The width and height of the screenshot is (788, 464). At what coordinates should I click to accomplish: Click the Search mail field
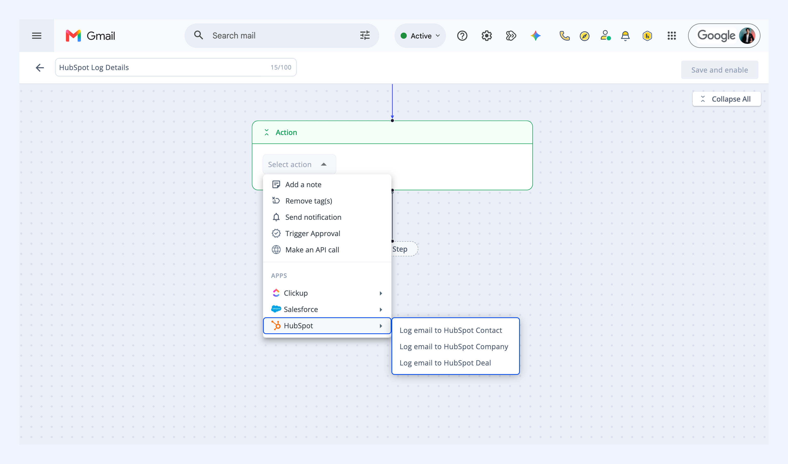pos(282,36)
